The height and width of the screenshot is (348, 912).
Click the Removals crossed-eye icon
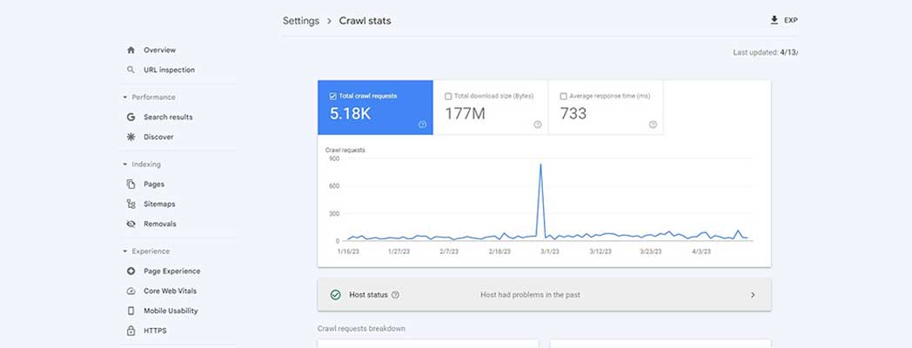tap(131, 224)
